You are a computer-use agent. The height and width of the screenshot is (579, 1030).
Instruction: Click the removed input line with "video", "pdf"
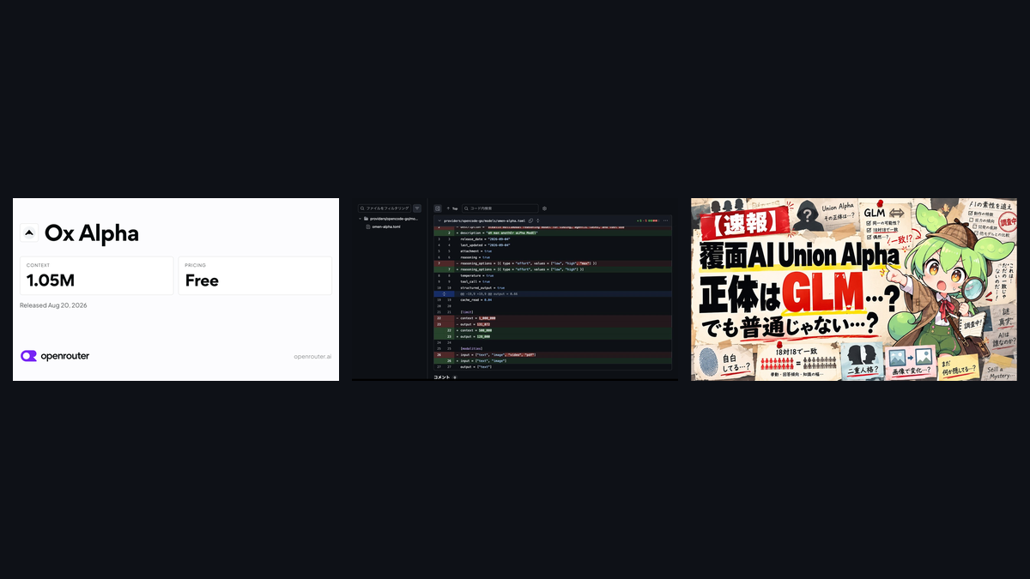coord(552,355)
